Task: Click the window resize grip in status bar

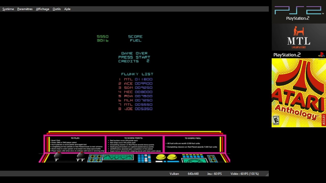Action: coord(267,174)
